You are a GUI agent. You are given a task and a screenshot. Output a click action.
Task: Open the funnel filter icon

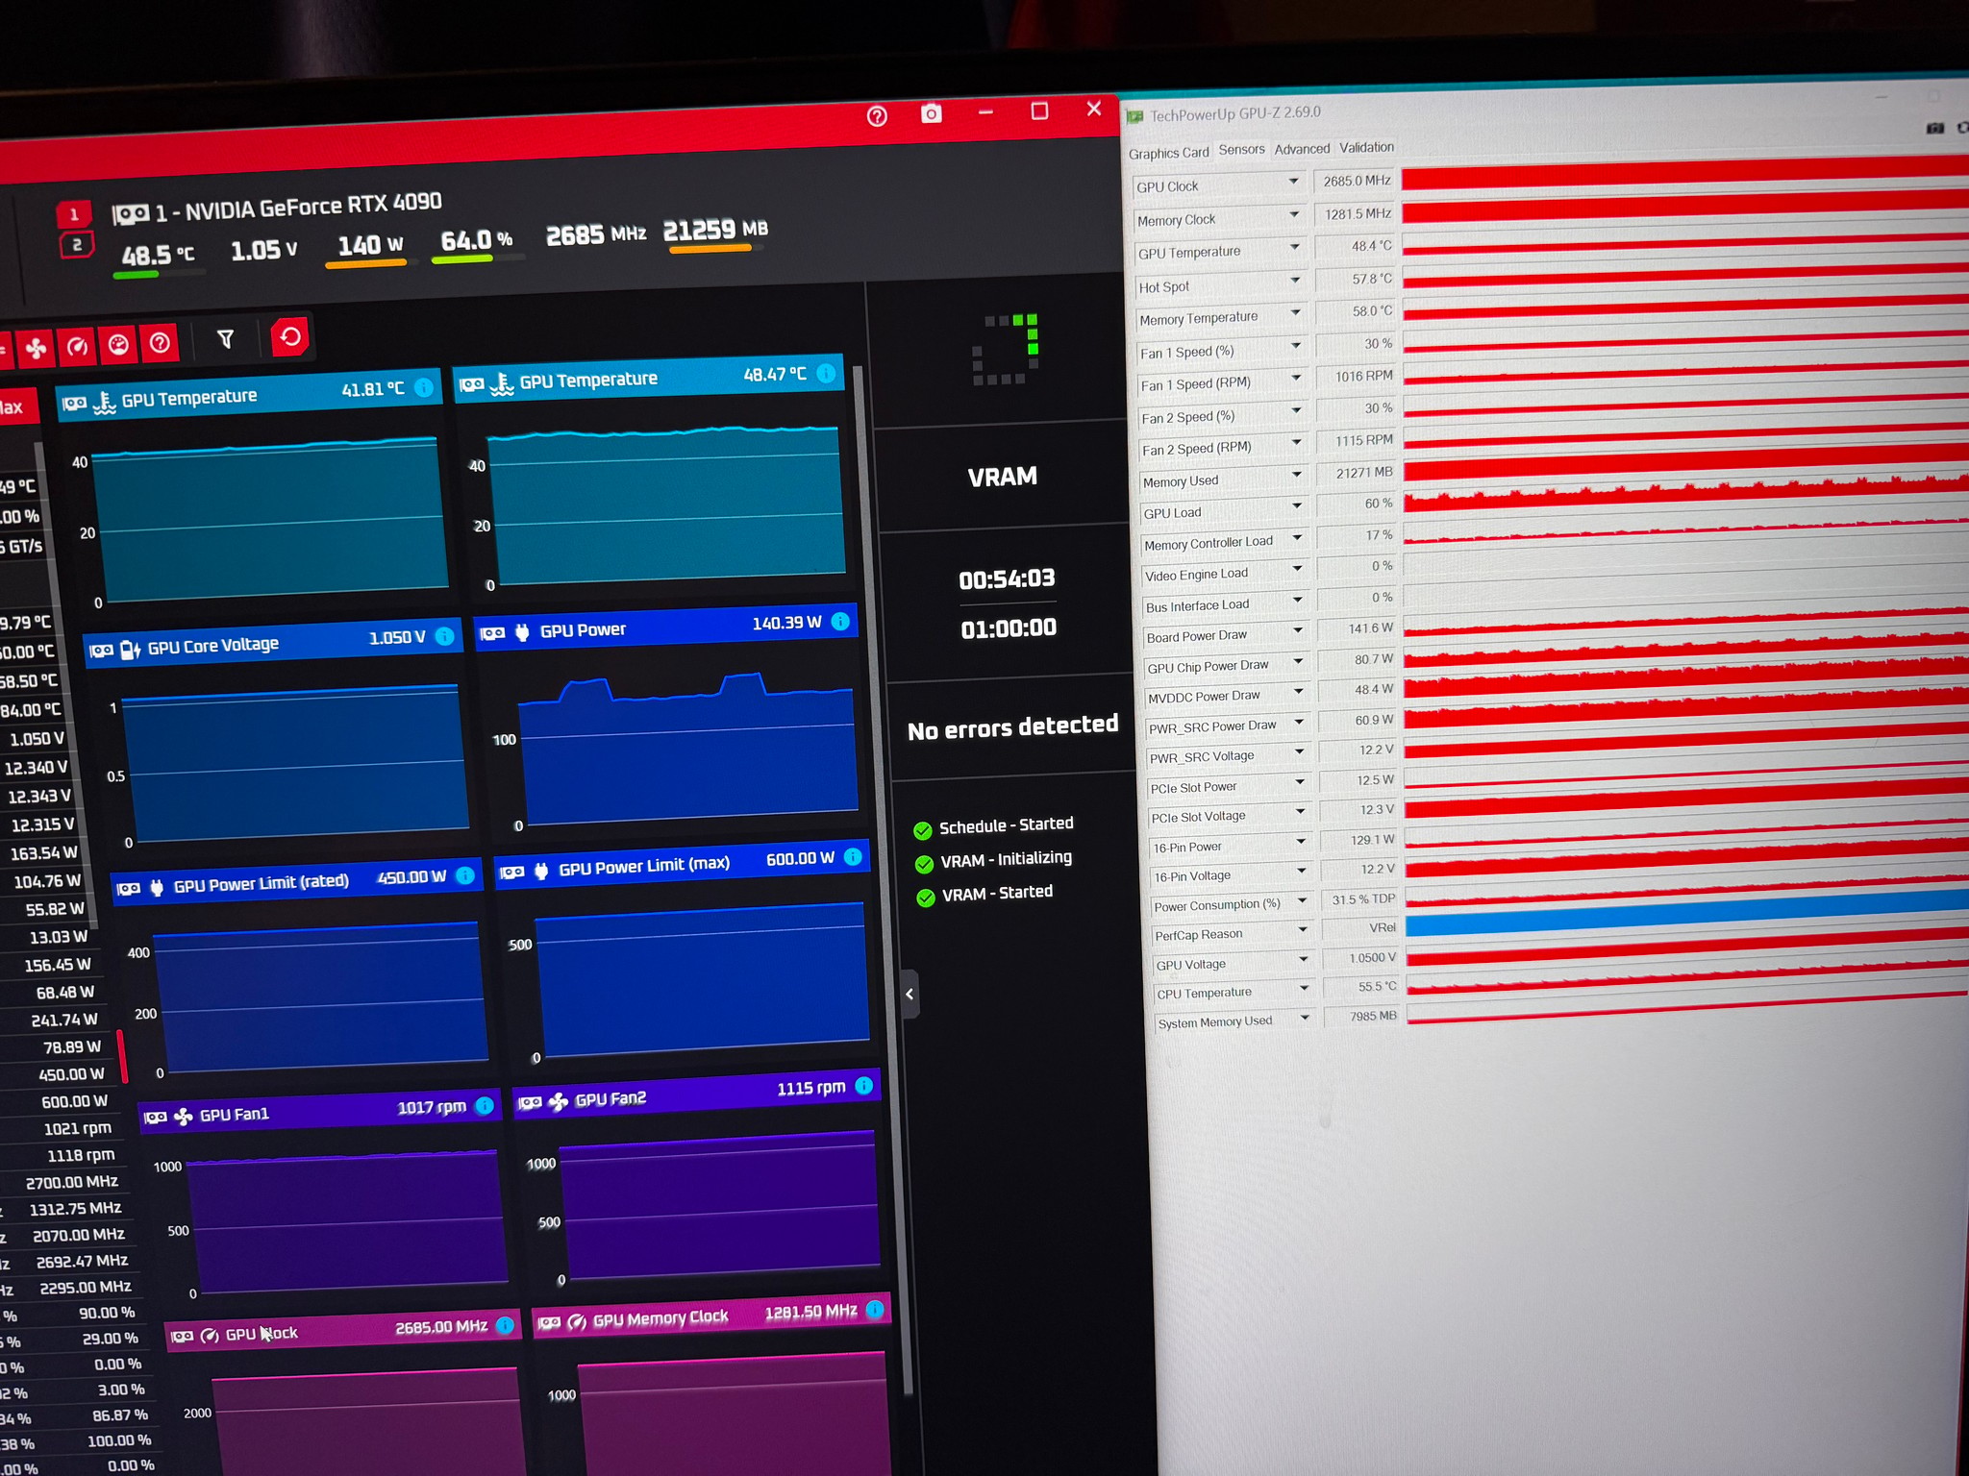(x=225, y=339)
